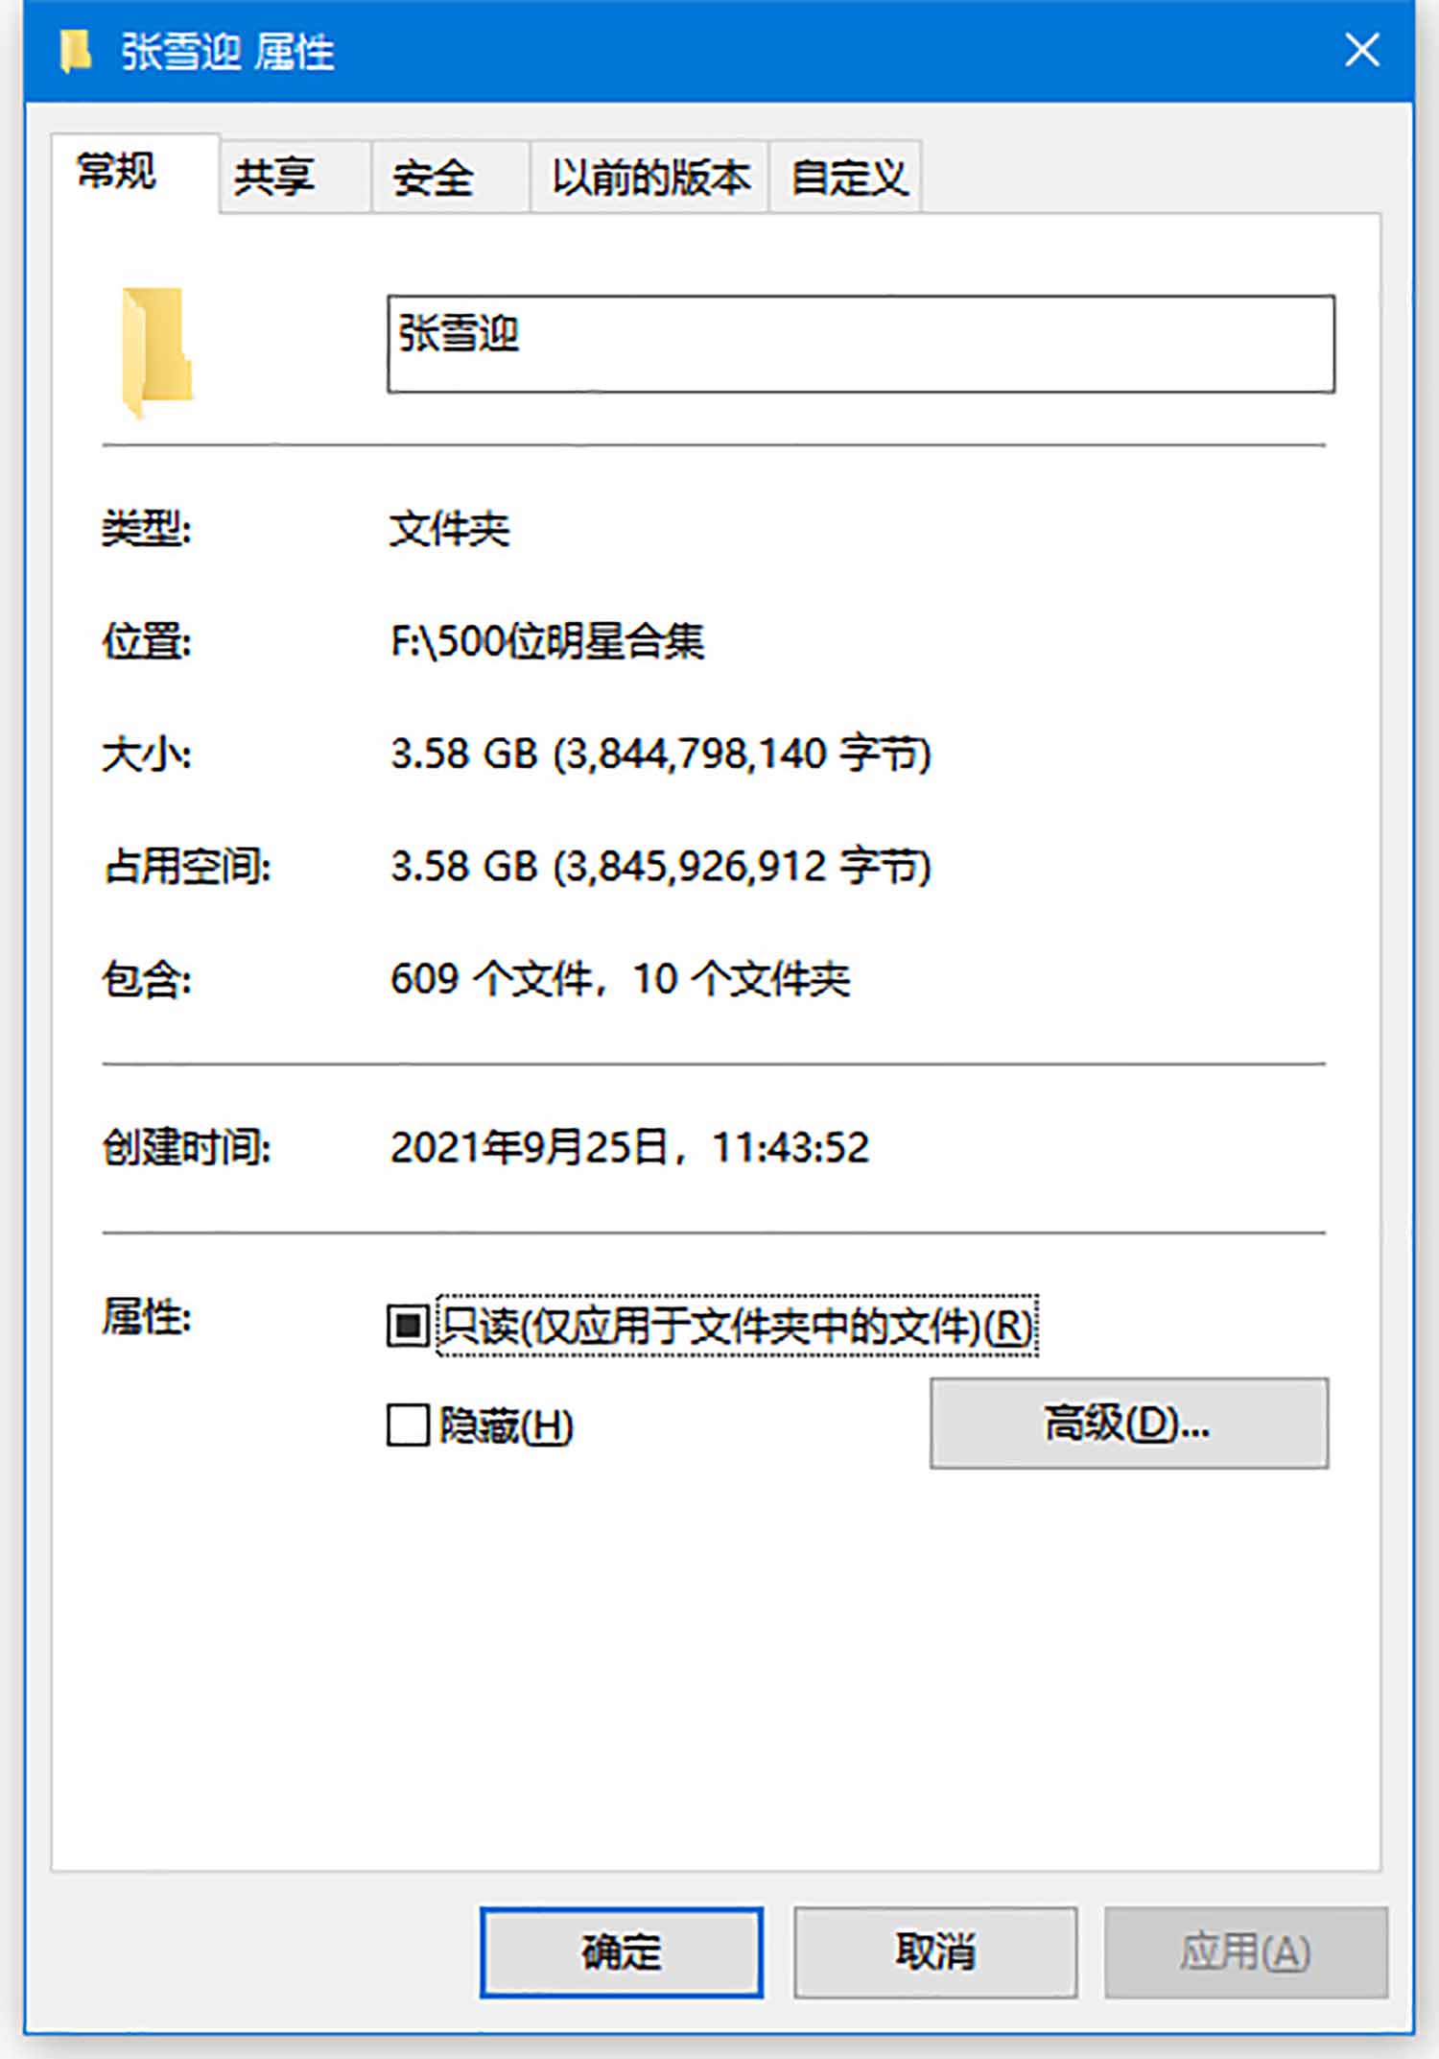Click the folder name field 张雪迎
The height and width of the screenshot is (2059, 1439).
tap(861, 344)
